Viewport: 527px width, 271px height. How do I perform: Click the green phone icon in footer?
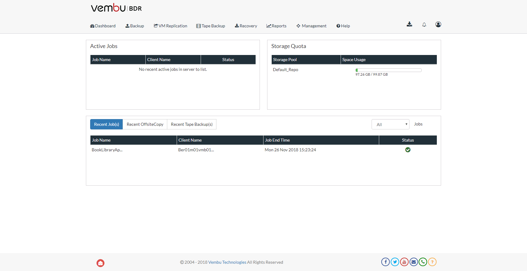(423, 262)
